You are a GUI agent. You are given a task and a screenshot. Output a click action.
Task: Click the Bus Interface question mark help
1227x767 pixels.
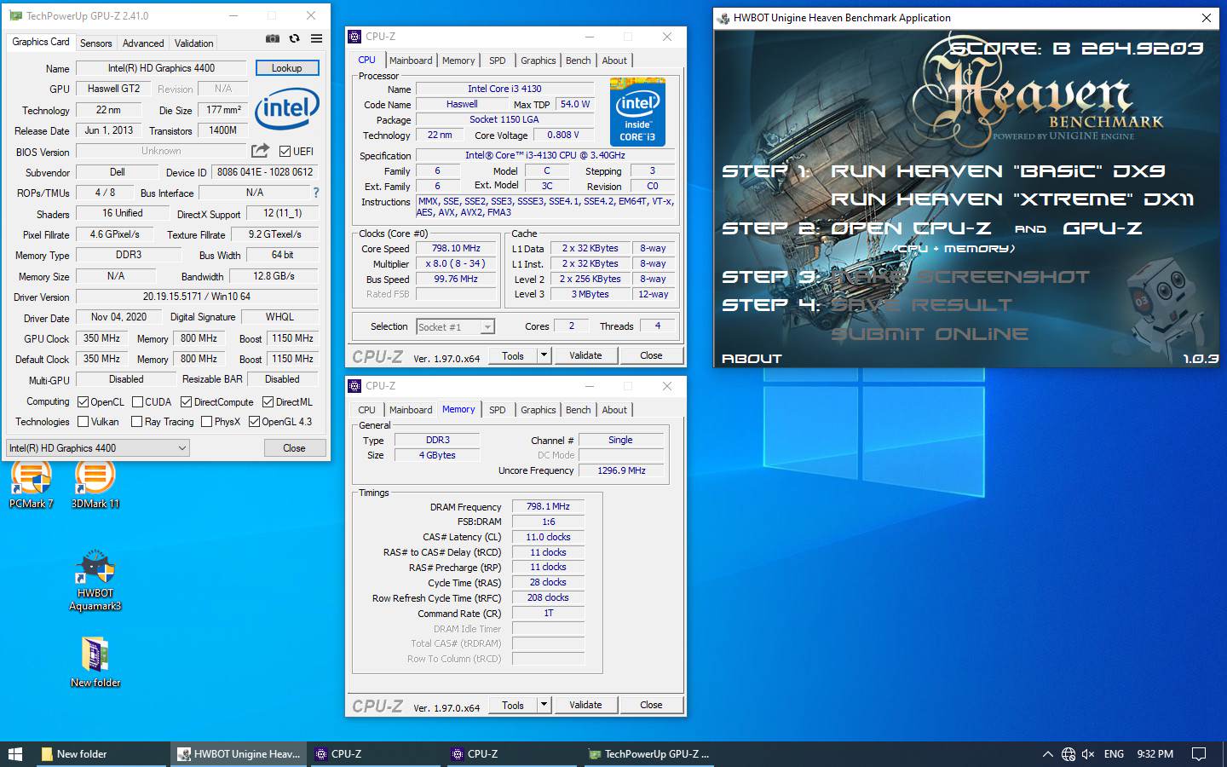pos(316,193)
